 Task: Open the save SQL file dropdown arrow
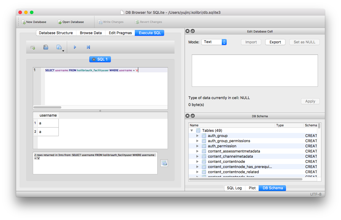coord(63,51)
